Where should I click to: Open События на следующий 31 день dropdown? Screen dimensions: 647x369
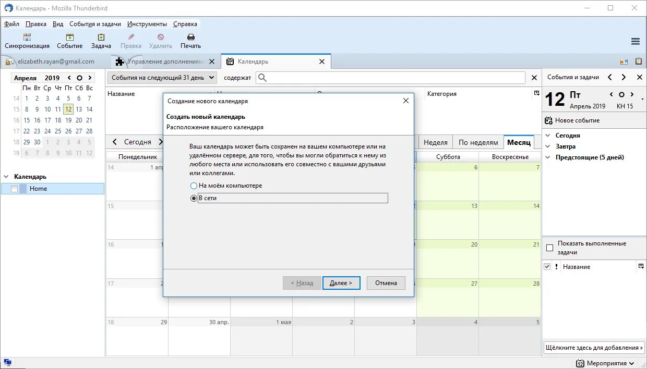coord(162,78)
